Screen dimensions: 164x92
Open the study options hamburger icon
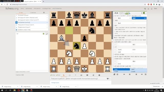click(44, 13)
